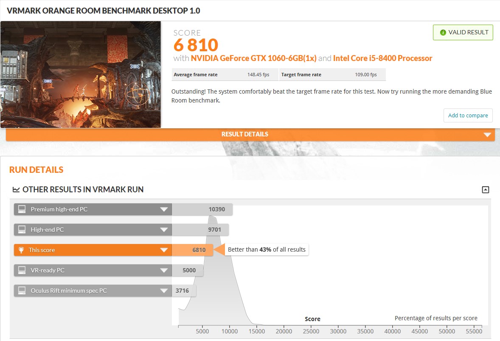Click the Orange Room benchmark thumbnail image
Viewport: 500px width, 341px height.
point(81,75)
